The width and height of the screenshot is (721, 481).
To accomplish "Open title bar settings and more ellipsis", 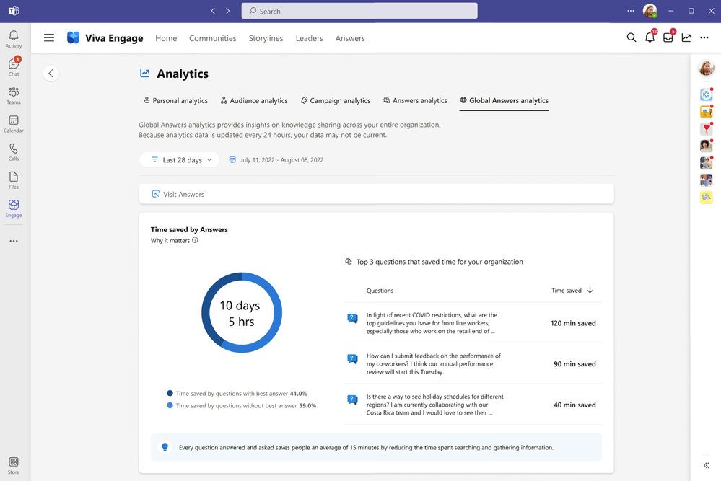I will pos(630,11).
